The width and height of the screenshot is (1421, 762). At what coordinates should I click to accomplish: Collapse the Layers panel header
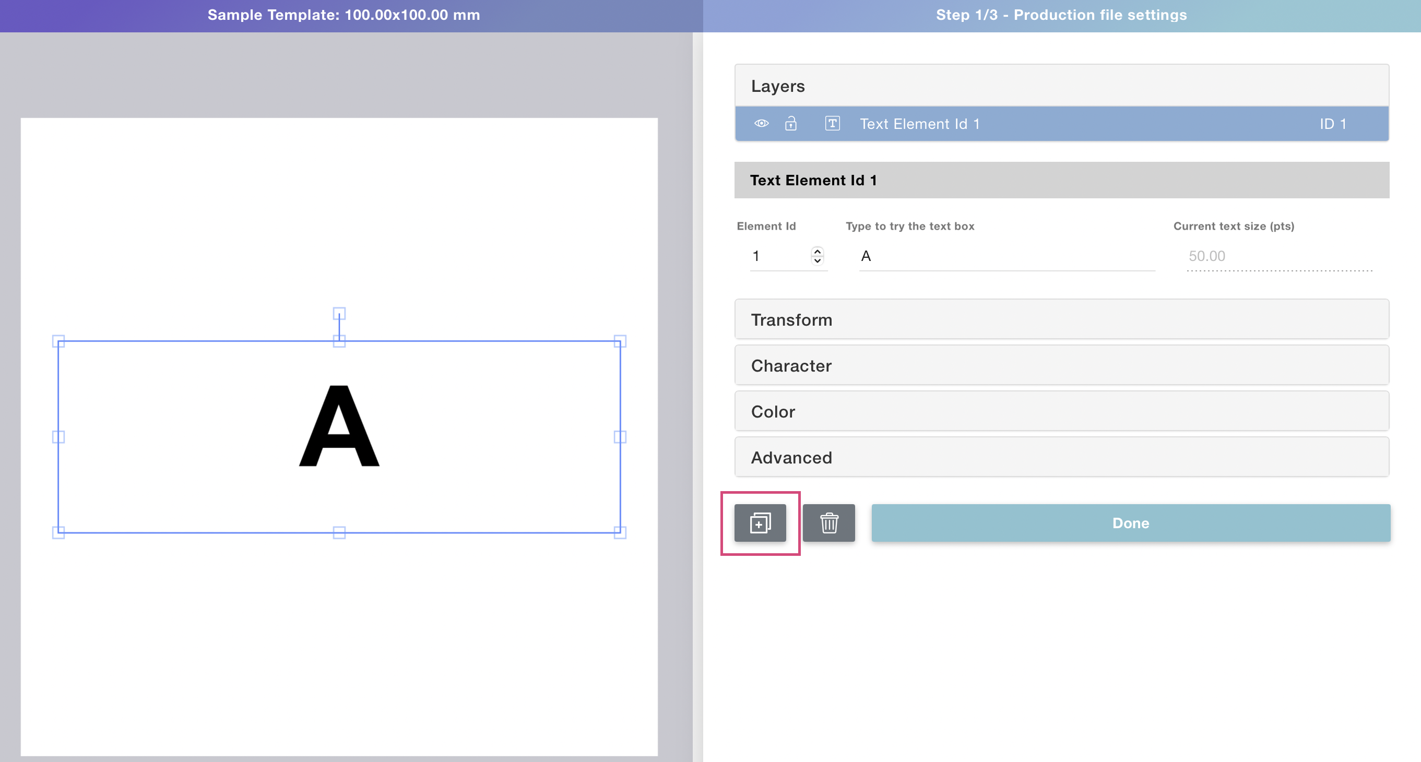(1061, 86)
